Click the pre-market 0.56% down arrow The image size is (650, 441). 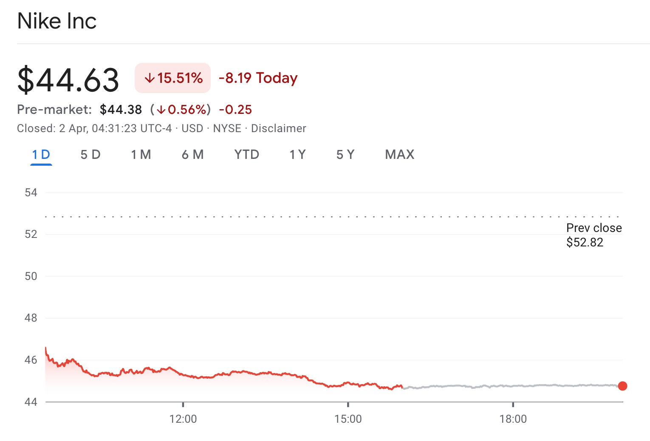161,110
